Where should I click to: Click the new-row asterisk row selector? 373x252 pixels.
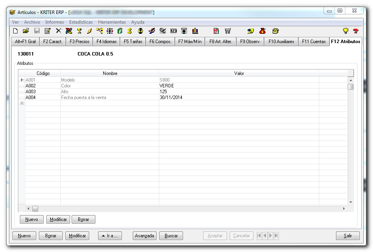click(22, 103)
